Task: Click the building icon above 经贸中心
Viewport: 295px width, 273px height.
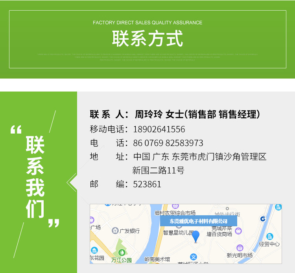Action: coord(269,236)
